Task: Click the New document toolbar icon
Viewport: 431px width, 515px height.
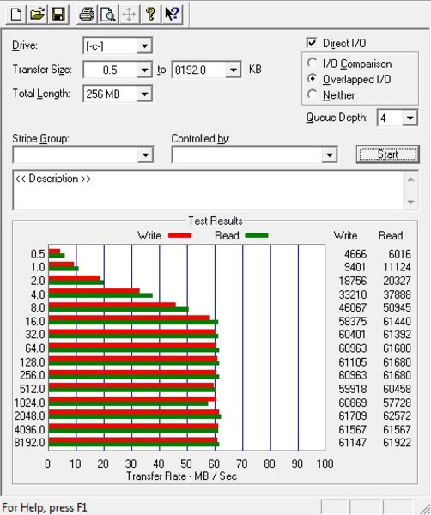Action: (16, 14)
